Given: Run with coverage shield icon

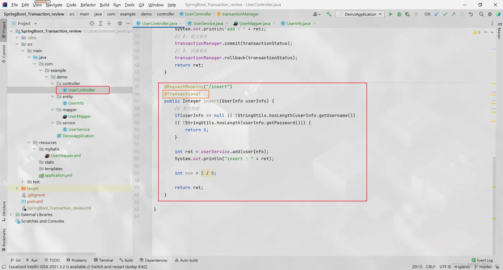Looking at the screenshot, I should click(x=407, y=14).
